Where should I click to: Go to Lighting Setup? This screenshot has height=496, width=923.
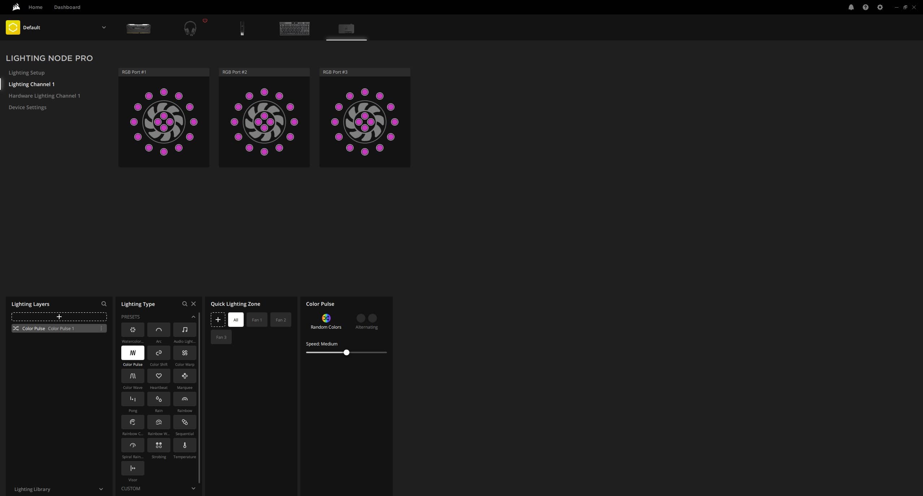coord(27,73)
